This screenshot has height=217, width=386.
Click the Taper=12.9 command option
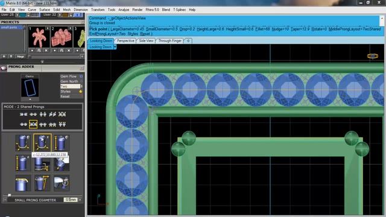point(300,29)
